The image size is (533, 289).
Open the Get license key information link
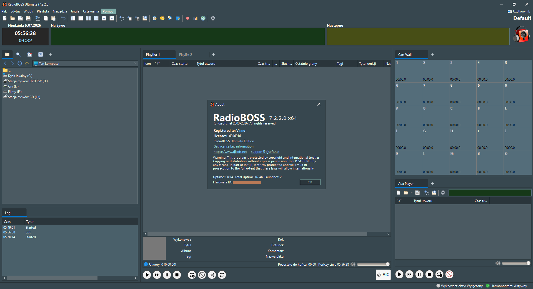[x=233, y=146]
